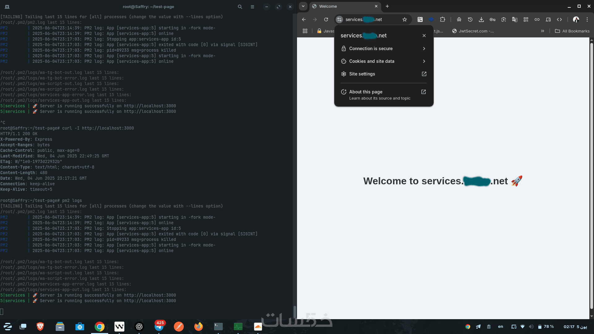Open the Chrome downloads icon
Image resolution: width=594 pixels, height=334 pixels.
(481, 19)
